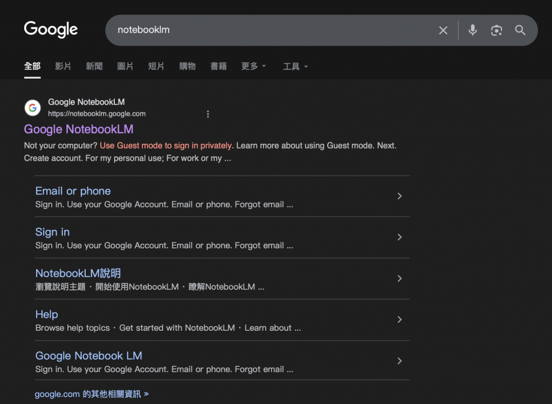Open the Help sitelink
Viewport: 552px width, 404px height.
click(46, 314)
